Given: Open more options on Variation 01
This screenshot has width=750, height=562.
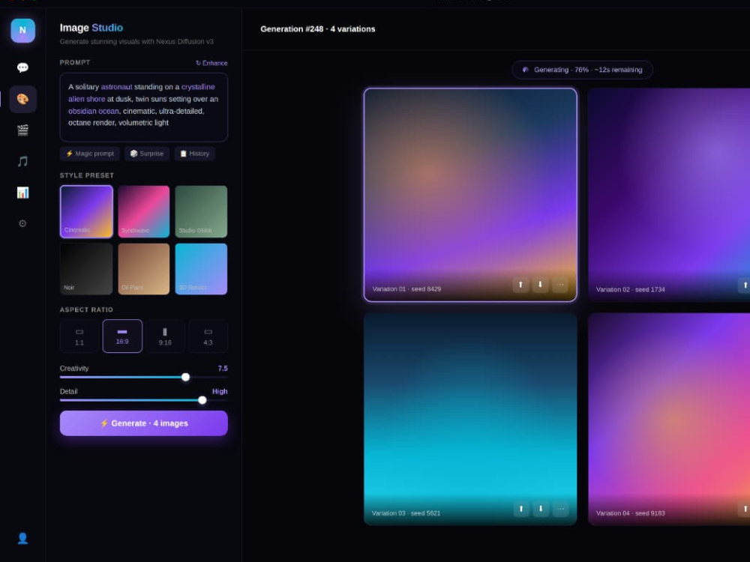Looking at the screenshot, I should coord(560,284).
